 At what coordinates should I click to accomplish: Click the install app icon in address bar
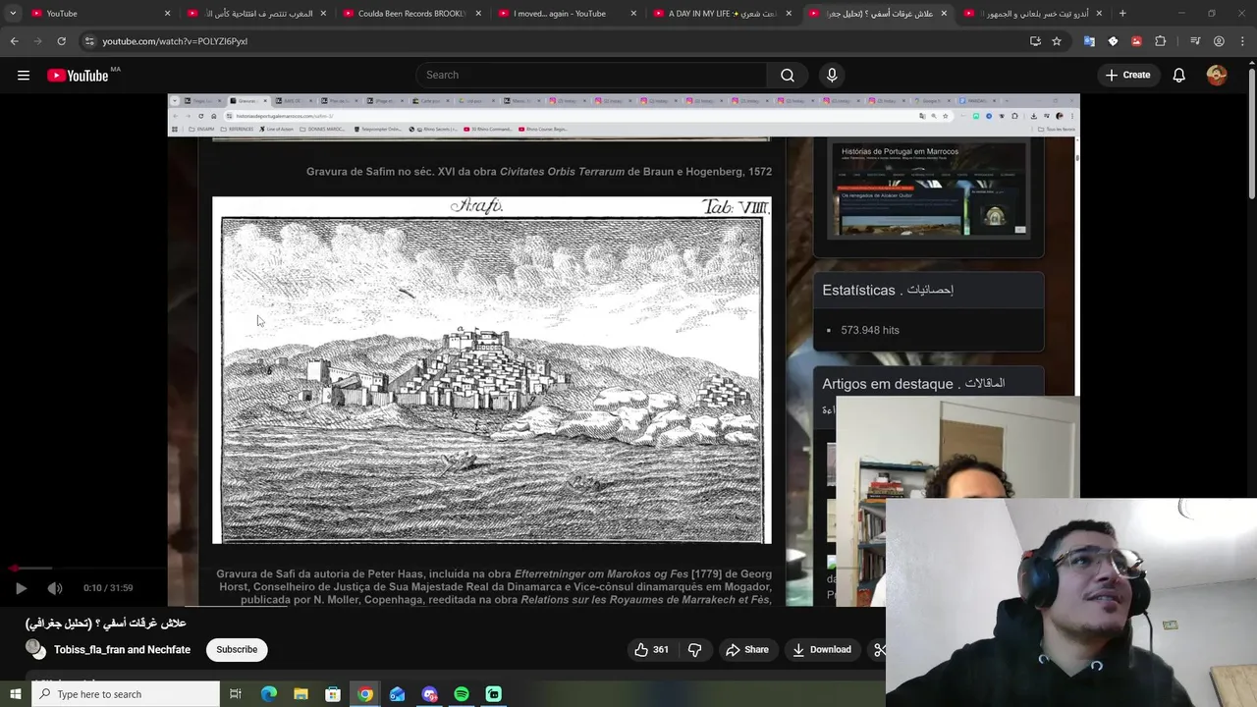pyautogui.click(x=1035, y=41)
